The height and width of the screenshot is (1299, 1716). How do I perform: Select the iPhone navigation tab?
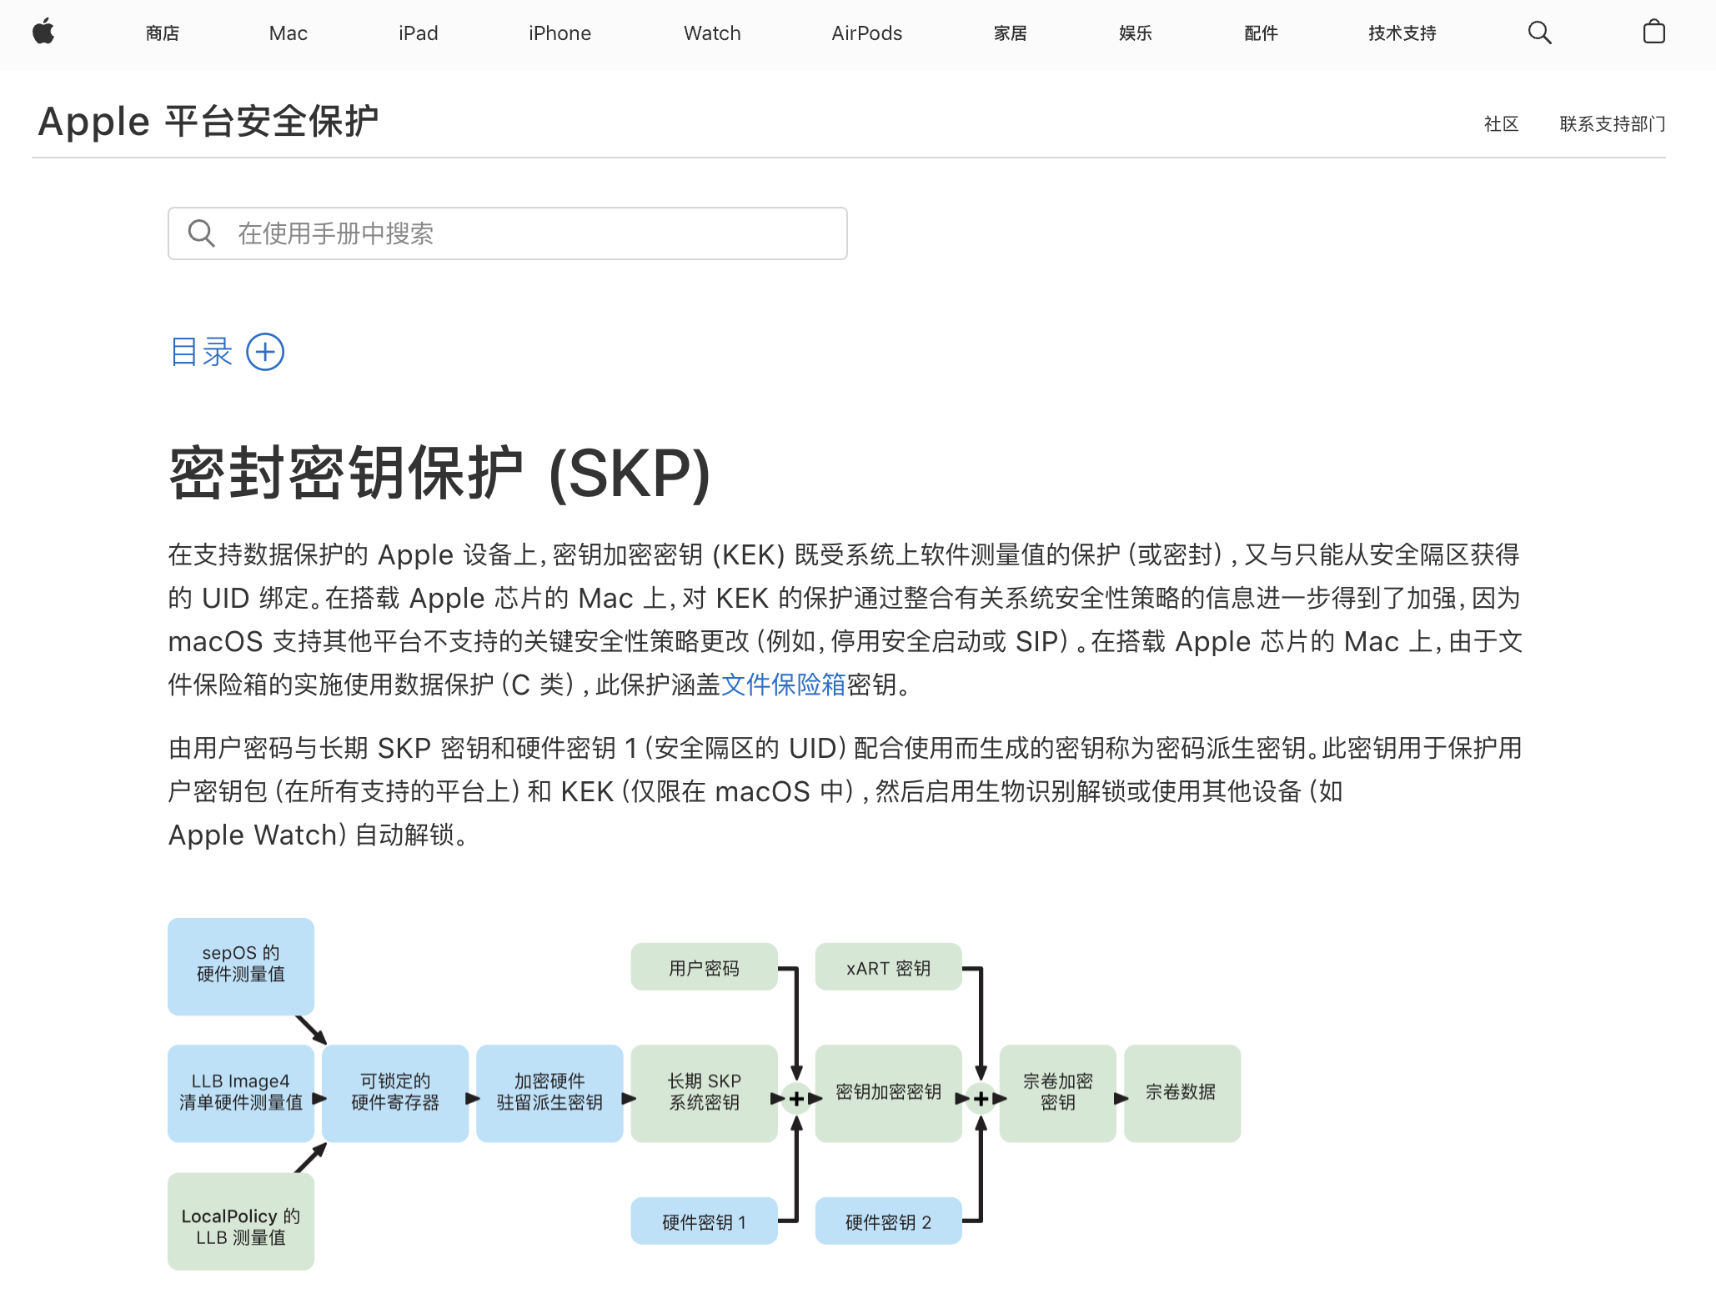pos(559,33)
